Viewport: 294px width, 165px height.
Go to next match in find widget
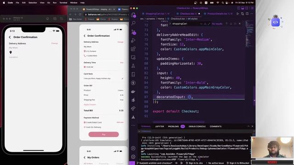[231, 24]
